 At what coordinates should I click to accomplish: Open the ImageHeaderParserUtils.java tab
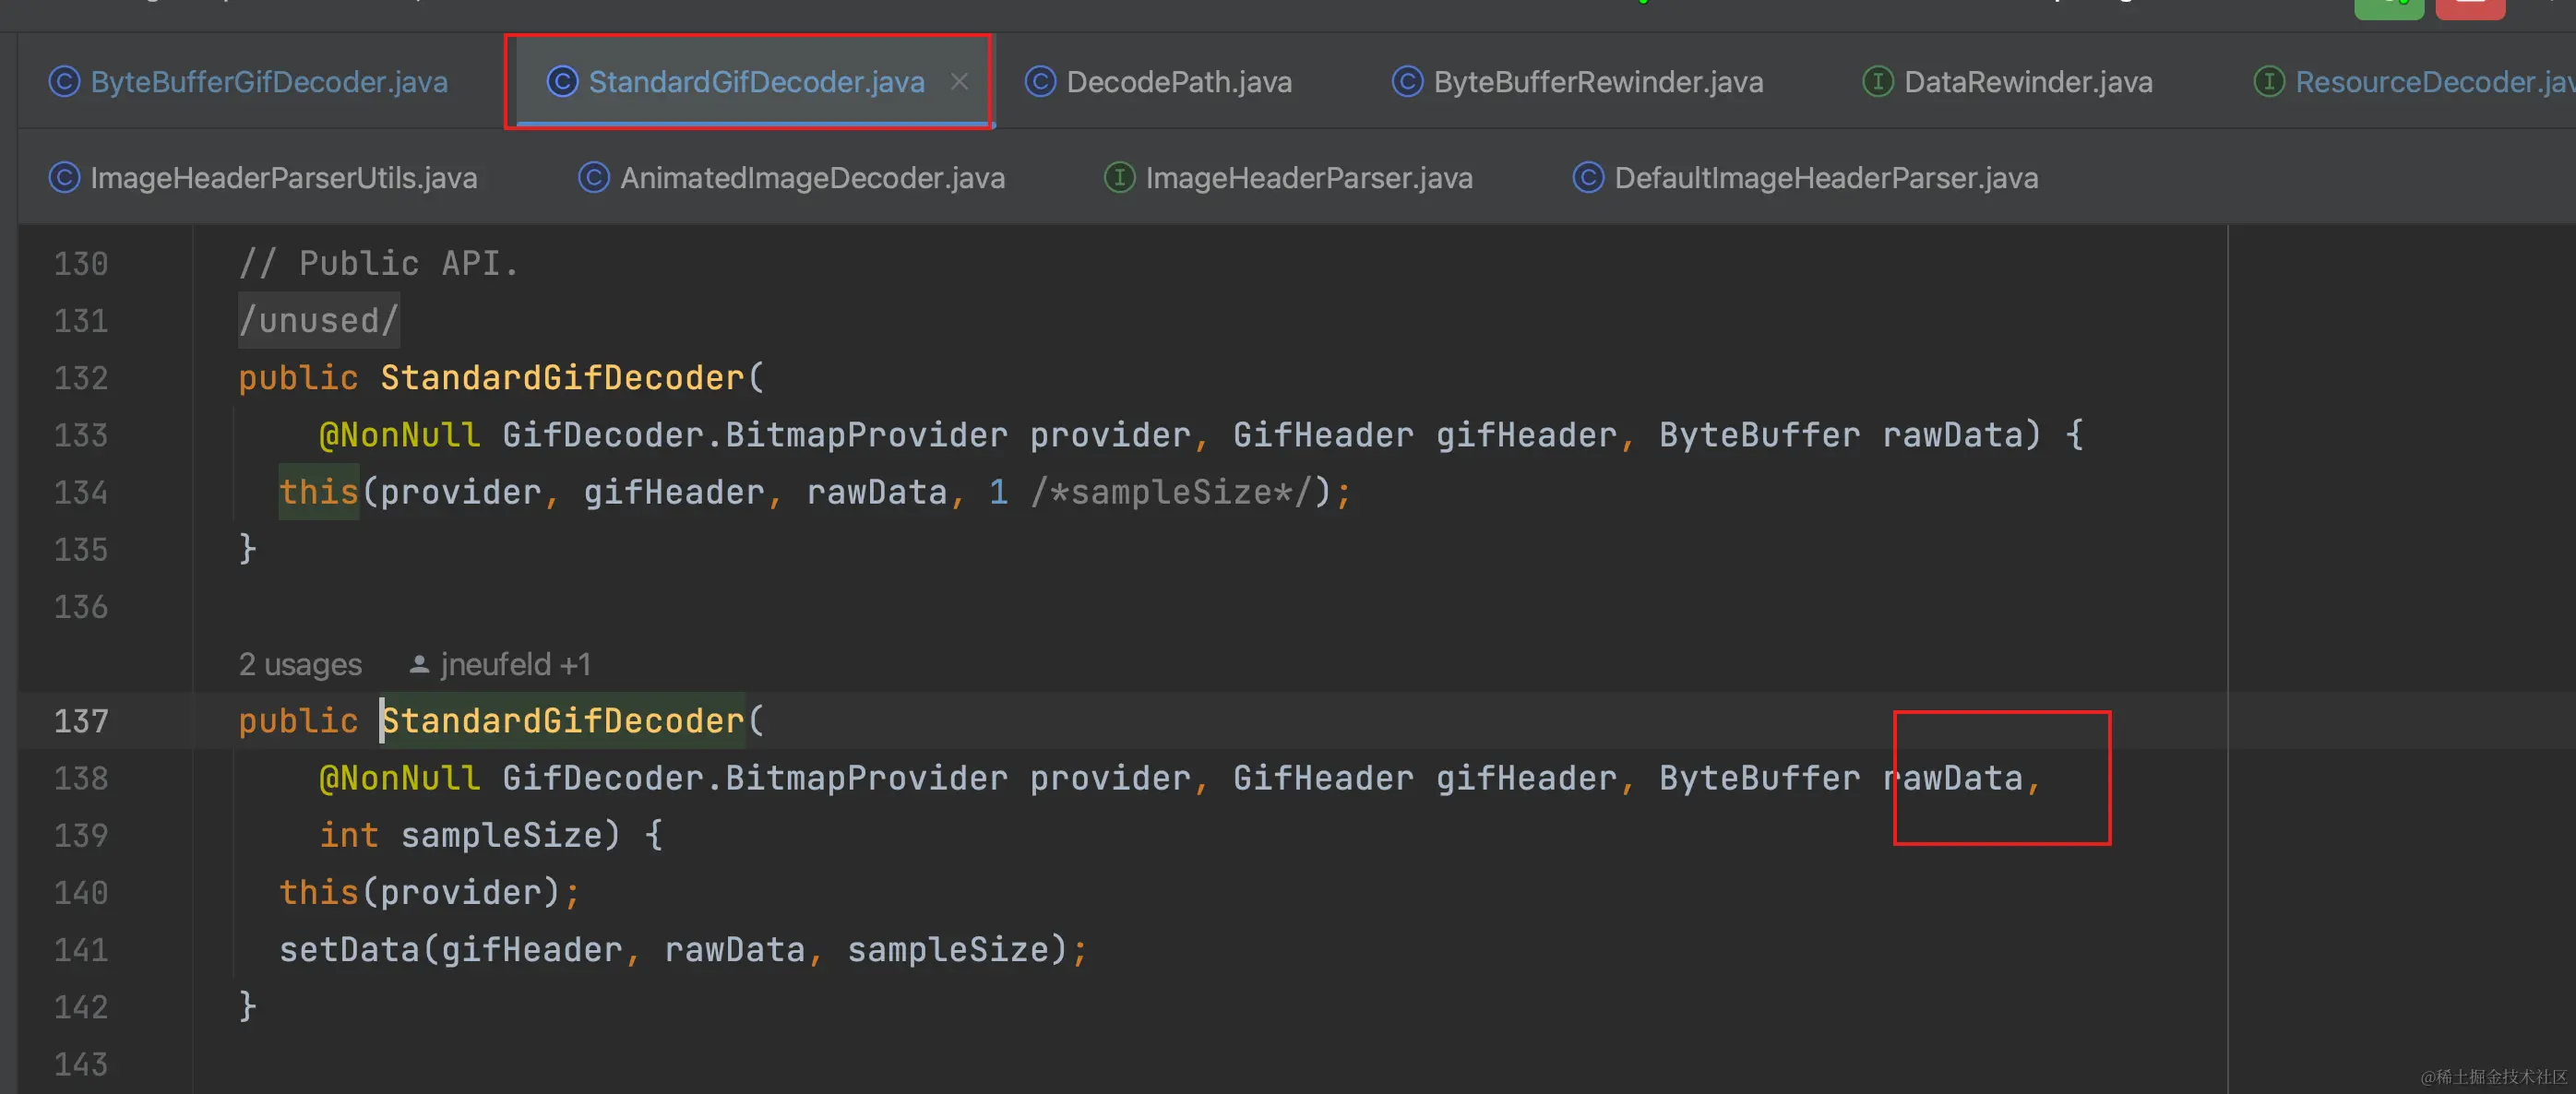click(x=283, y=178)
